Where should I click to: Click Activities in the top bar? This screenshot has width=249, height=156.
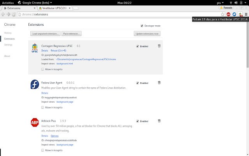pyautogui.click(x=8, y=3)
